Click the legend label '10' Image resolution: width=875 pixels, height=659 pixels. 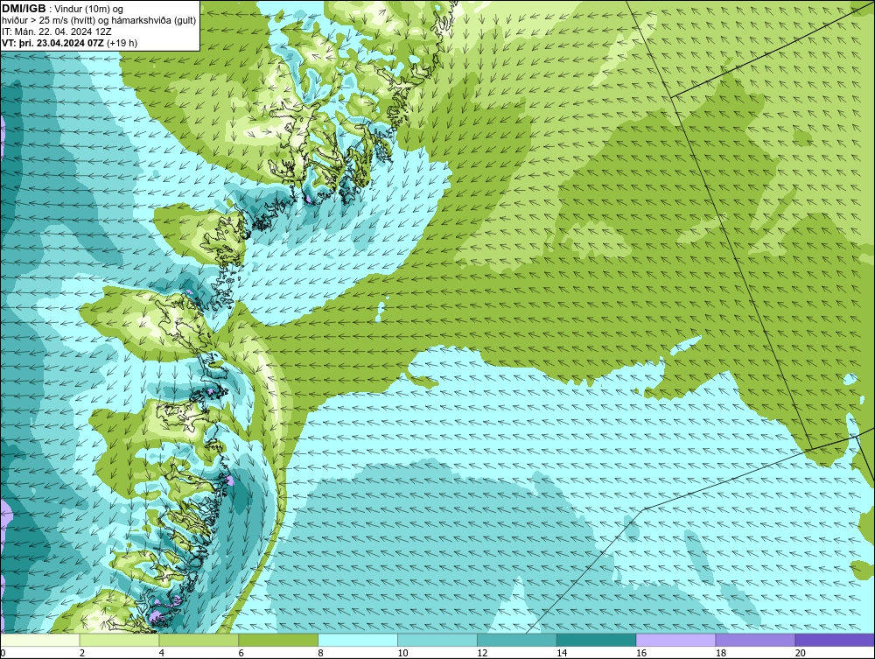[402, 653]
